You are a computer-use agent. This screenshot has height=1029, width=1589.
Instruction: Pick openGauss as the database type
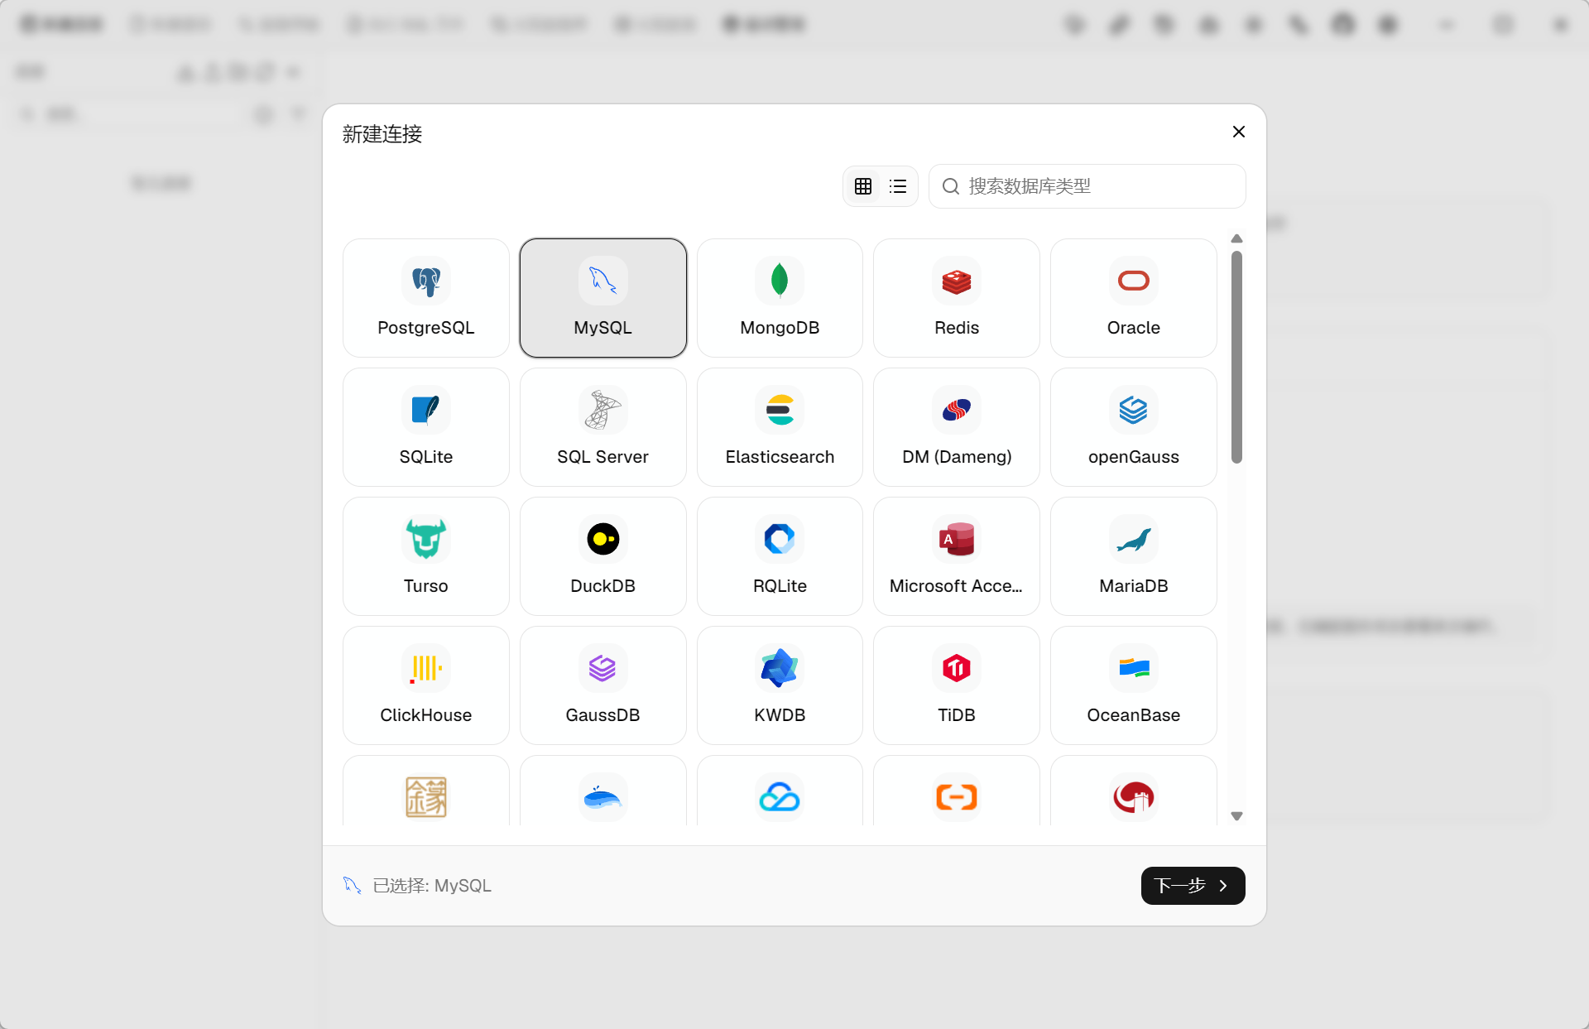click(x=1134, y=427)
